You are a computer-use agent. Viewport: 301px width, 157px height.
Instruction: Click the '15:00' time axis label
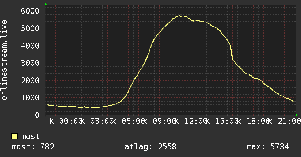coord(227,121)
